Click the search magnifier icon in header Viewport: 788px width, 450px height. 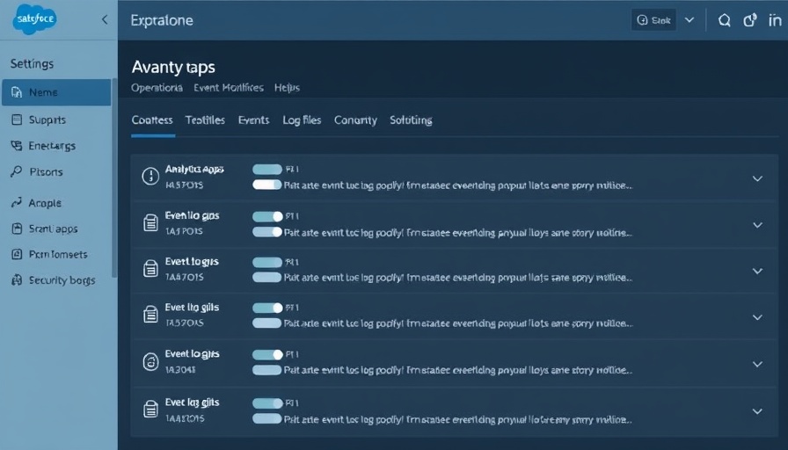click(x=724, y=20)
